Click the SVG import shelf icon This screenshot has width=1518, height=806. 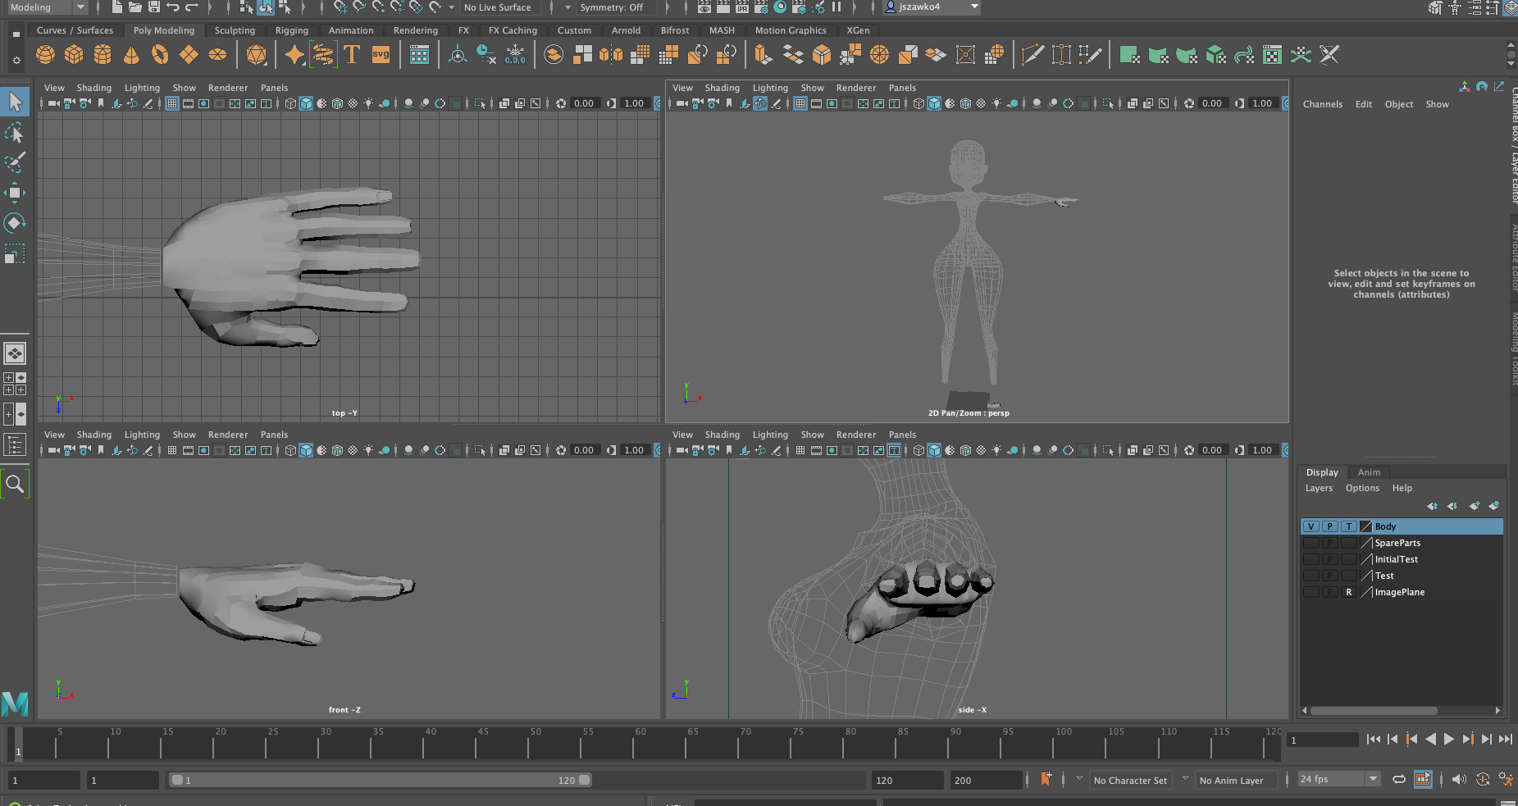coord(381,55)
